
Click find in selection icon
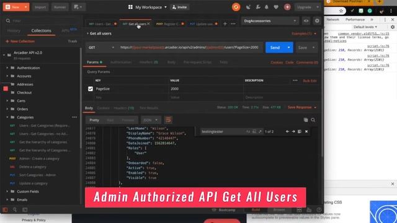(x=300, y=131)
